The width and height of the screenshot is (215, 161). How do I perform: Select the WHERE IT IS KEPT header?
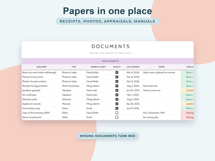tap(98, 67)
